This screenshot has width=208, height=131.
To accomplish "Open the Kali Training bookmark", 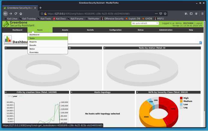I will pyautogui.click(x=27, y=19).
